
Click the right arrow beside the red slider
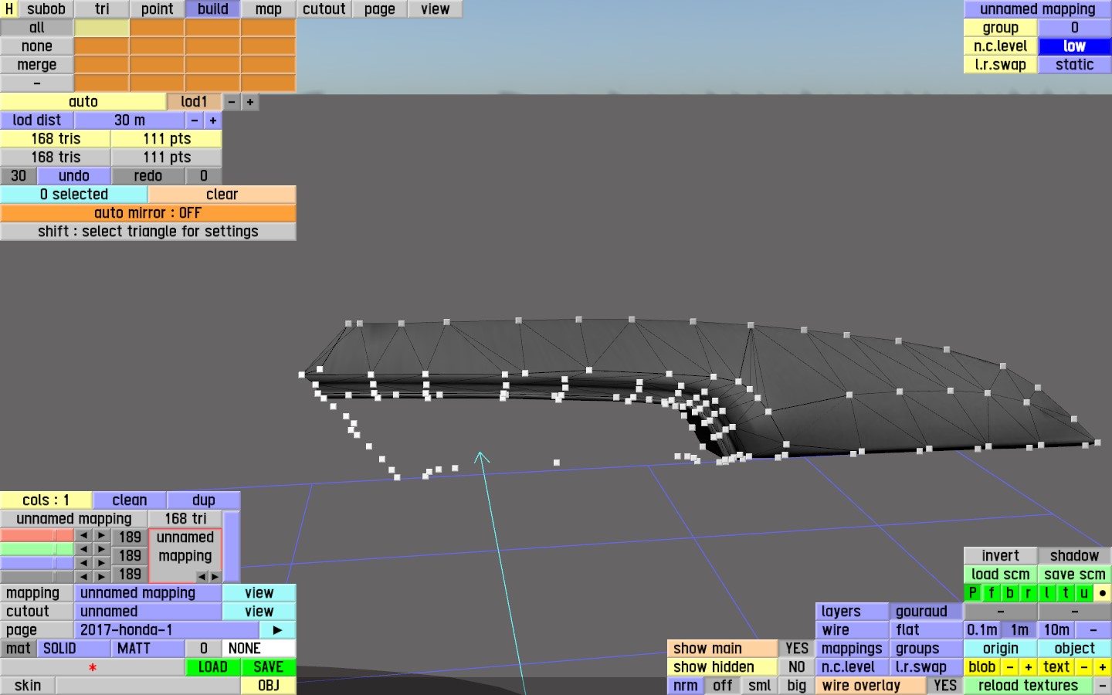pyautogui.click(x=102, y=535)
